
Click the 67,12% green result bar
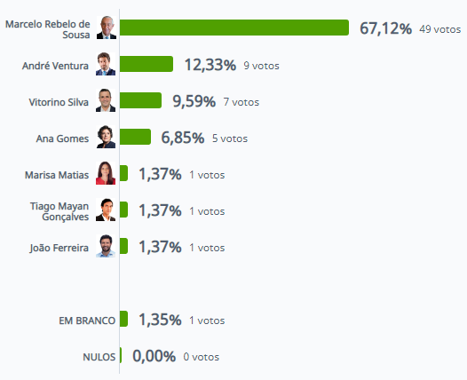[x=234, y=28]
